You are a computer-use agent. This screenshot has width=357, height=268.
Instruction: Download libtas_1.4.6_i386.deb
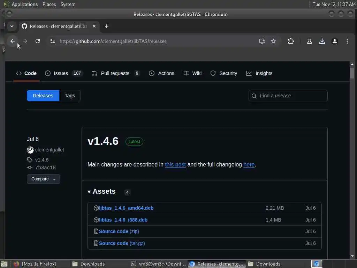click(x=123, y=220)
